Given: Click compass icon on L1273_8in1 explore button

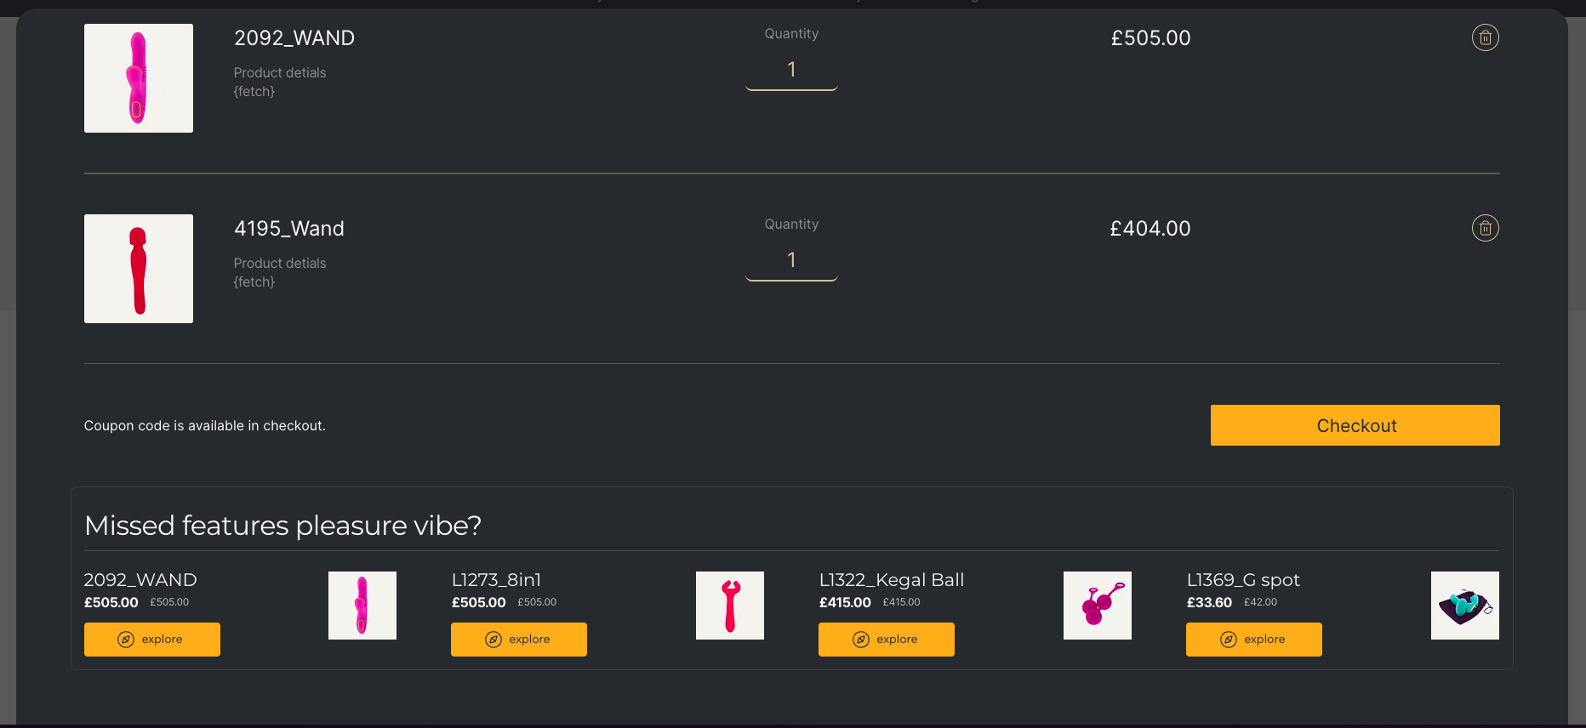Looking at the screenshot, I should coord(493,640).
